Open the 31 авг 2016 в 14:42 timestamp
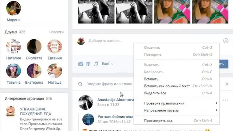Image resolution: width=233 pixels, height=131 pixels. point(114,122)
